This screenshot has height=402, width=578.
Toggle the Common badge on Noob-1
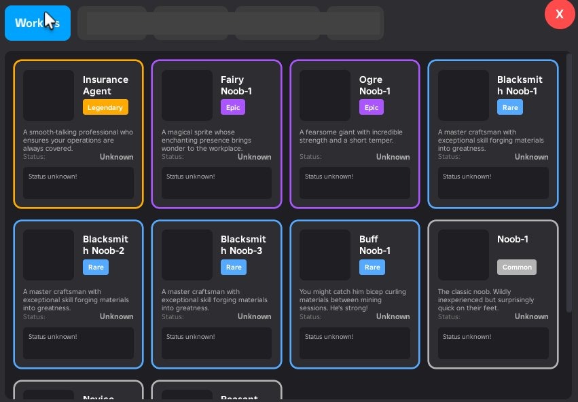pos(517,267)
